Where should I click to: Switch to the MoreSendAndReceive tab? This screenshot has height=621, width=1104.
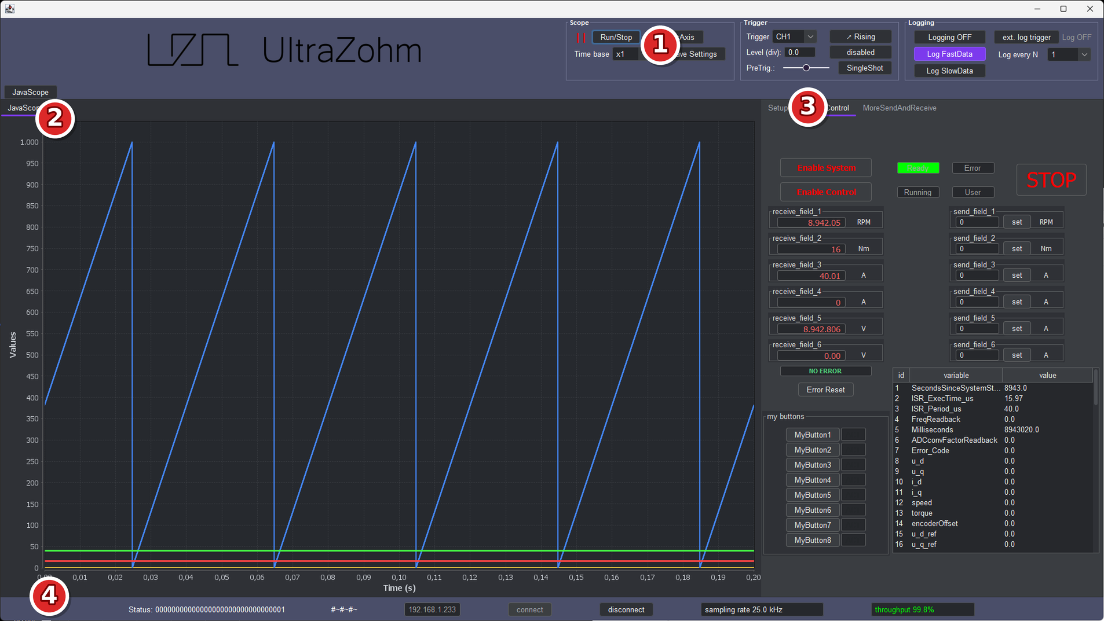tap(899, 108)
